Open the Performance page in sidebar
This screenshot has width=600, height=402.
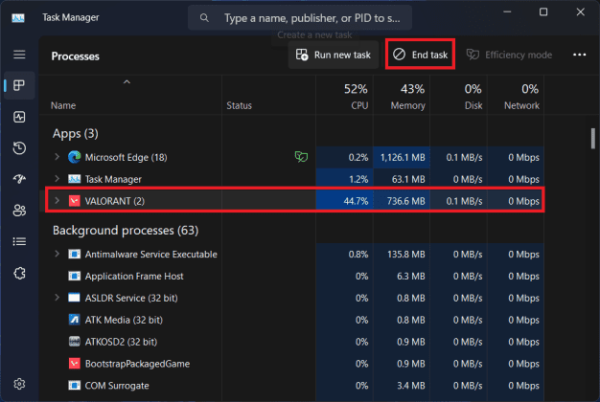19,117
